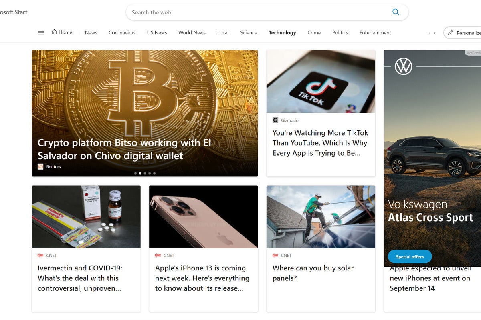The width and height of the screenshot is (481, 320).
Task: Click the Reuters source icon
Action: 40,167
